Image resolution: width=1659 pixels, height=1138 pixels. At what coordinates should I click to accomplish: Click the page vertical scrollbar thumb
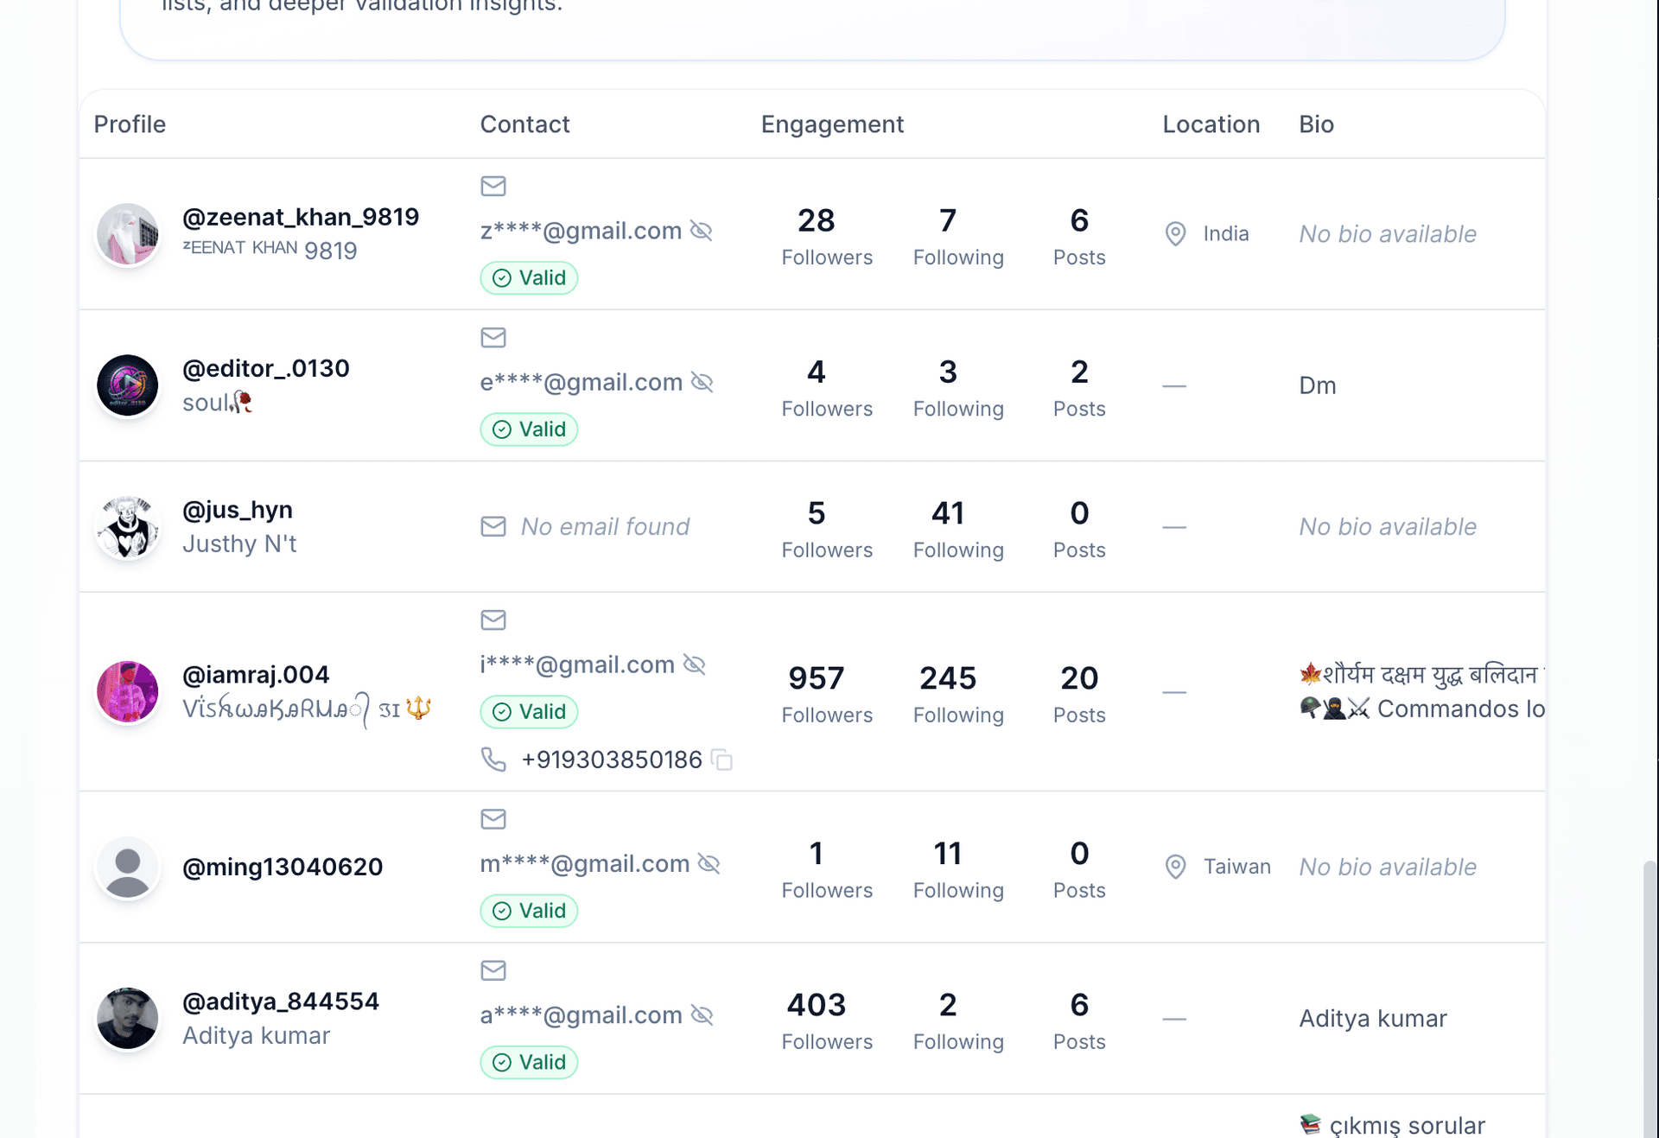[x=1649, y=994]
